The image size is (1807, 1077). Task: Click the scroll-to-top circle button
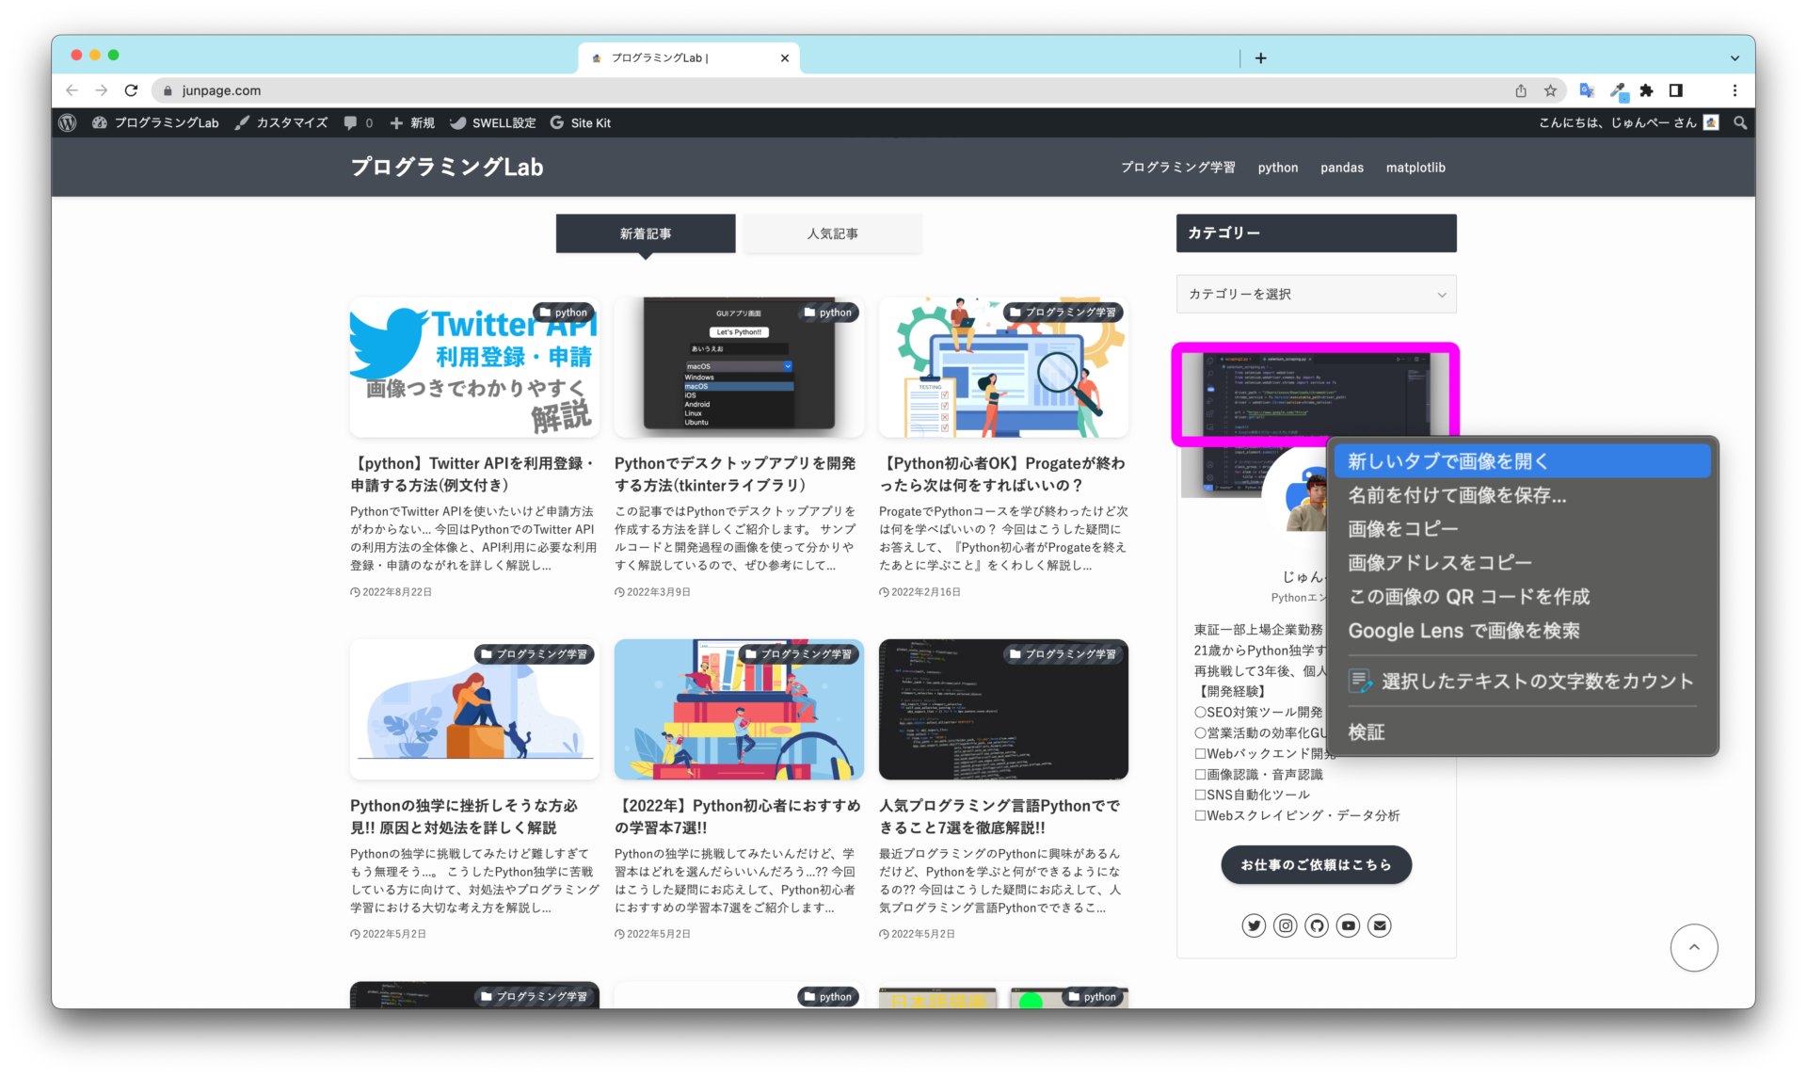pyautogui.click(x=1694, y=948)
